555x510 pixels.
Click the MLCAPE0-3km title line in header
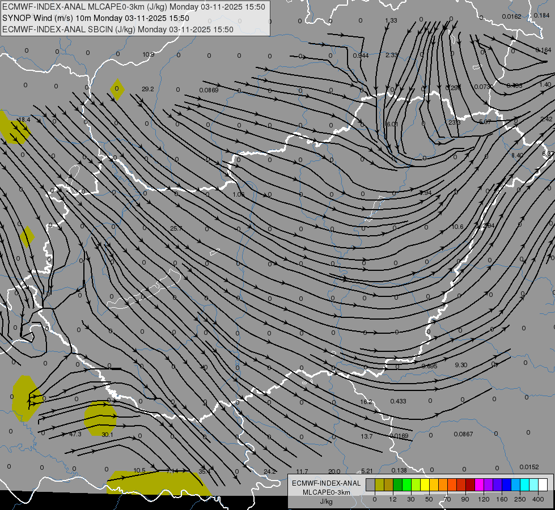pyautogui.click(x=133, y=7)
